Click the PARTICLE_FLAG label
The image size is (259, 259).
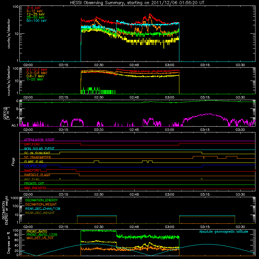pyautogui.click(x=37, y=175)
